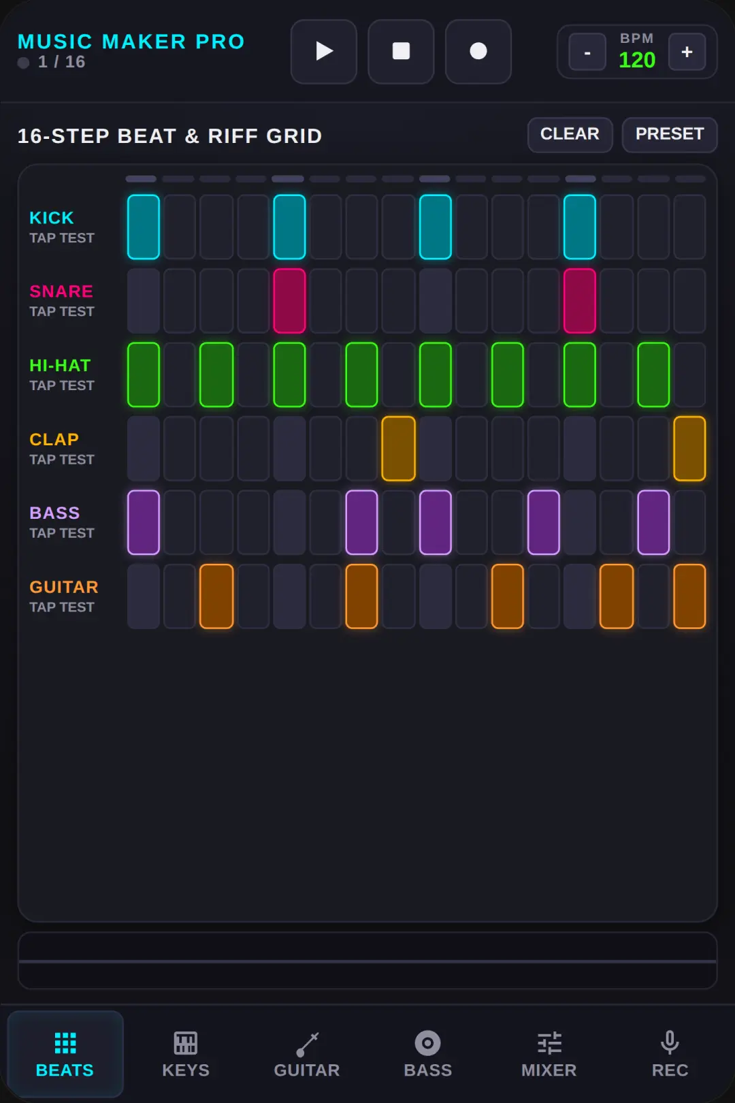This screenshot has width=735, height=1103.
Task: Enable Clap on step 9
Action: tap(436, 449)
